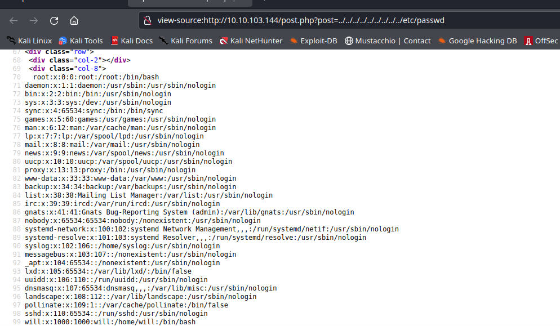Click the man:x:6:12 line
Viewport: 560px width, 326px height.
121,128
